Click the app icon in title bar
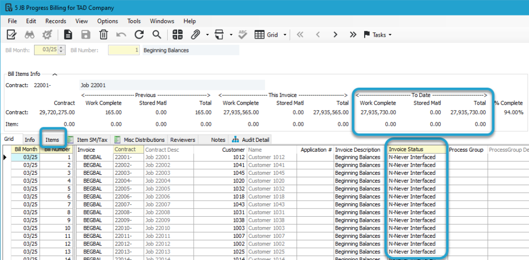 (x=8, y=7)
